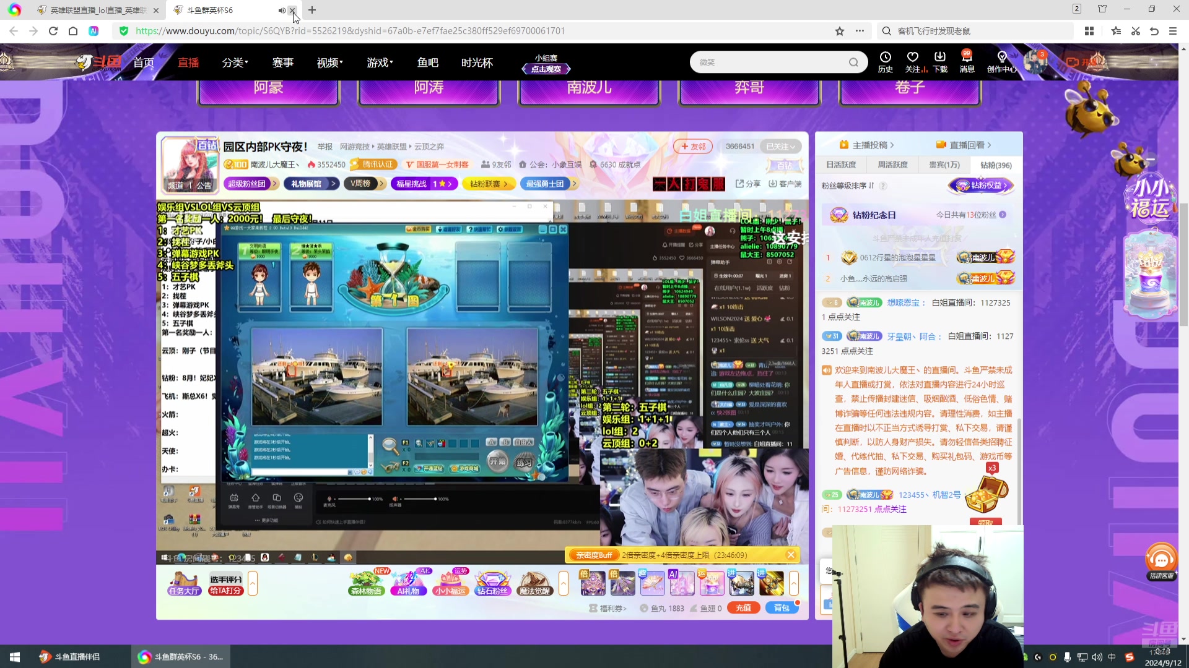Toggle the 已关注 follow status button
The width and height of the screenshot is (1189, 668).
pos(781,146)
